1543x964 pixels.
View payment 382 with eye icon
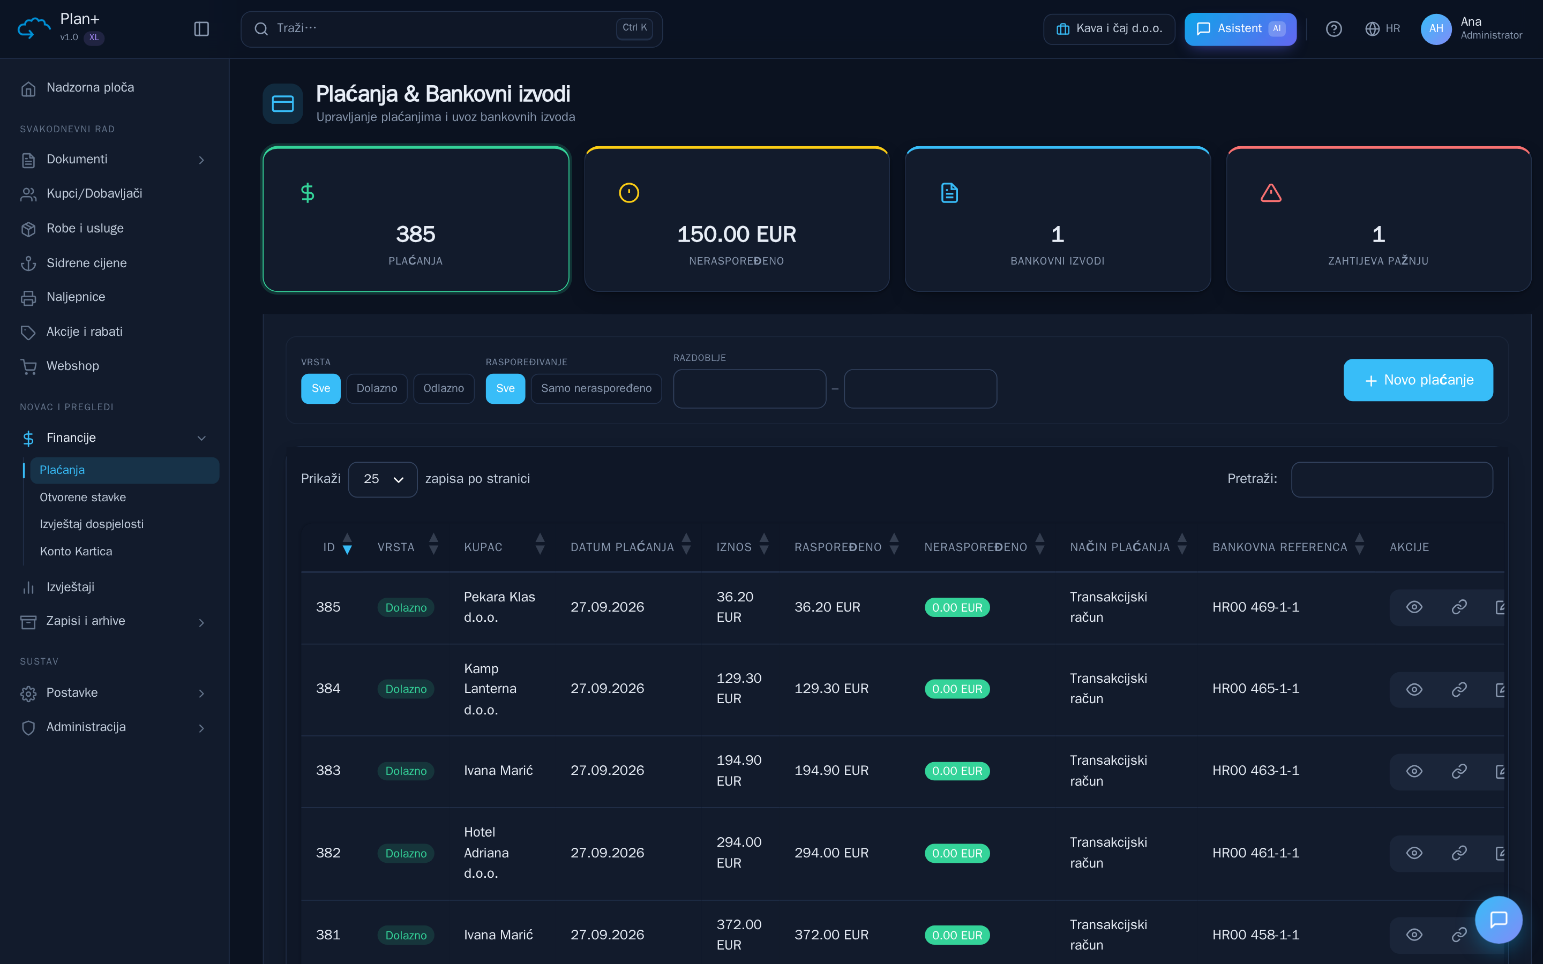1414,853
